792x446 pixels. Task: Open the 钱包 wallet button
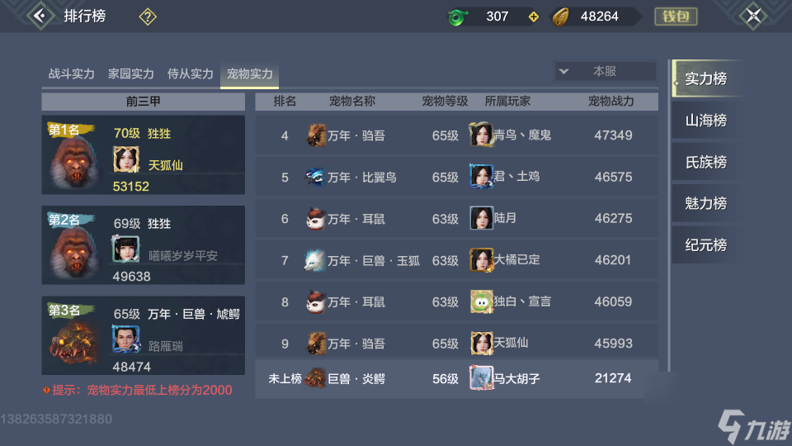click(x=676, y=17)
